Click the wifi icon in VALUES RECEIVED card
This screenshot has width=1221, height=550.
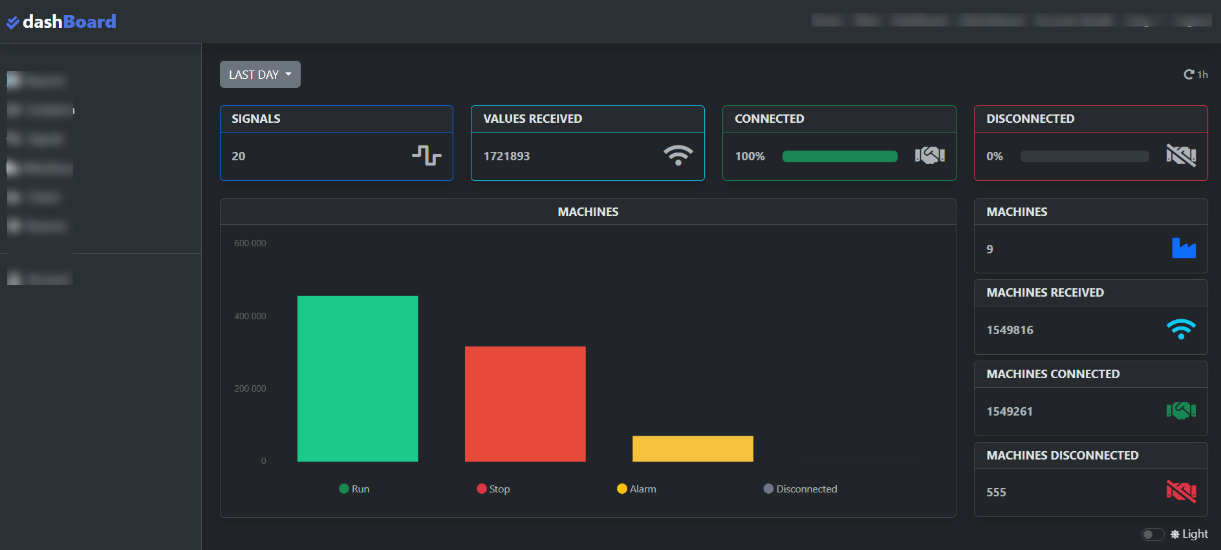tap(678, 155)
